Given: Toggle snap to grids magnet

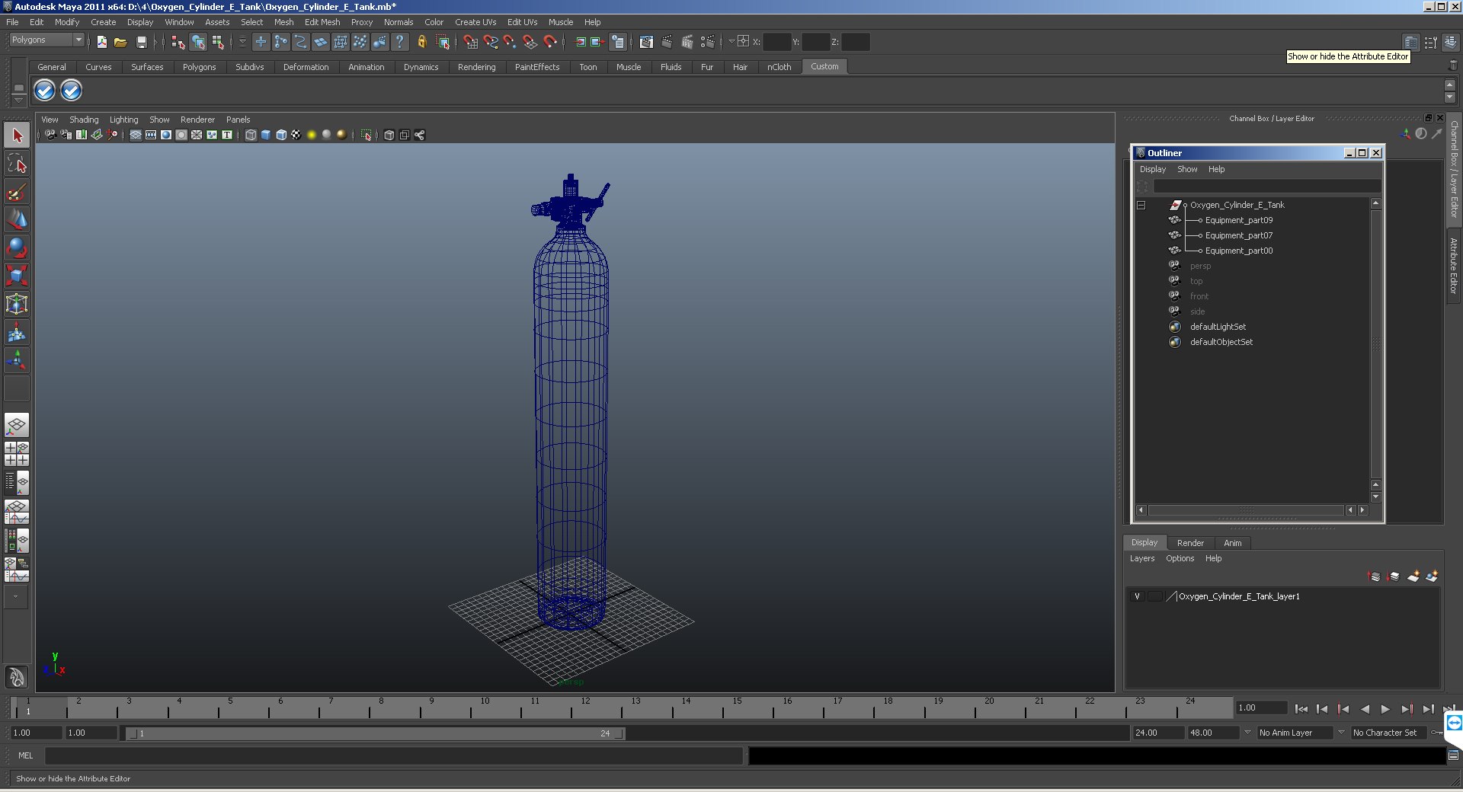Looking at the screenshot, I should [x=470, y=42].
